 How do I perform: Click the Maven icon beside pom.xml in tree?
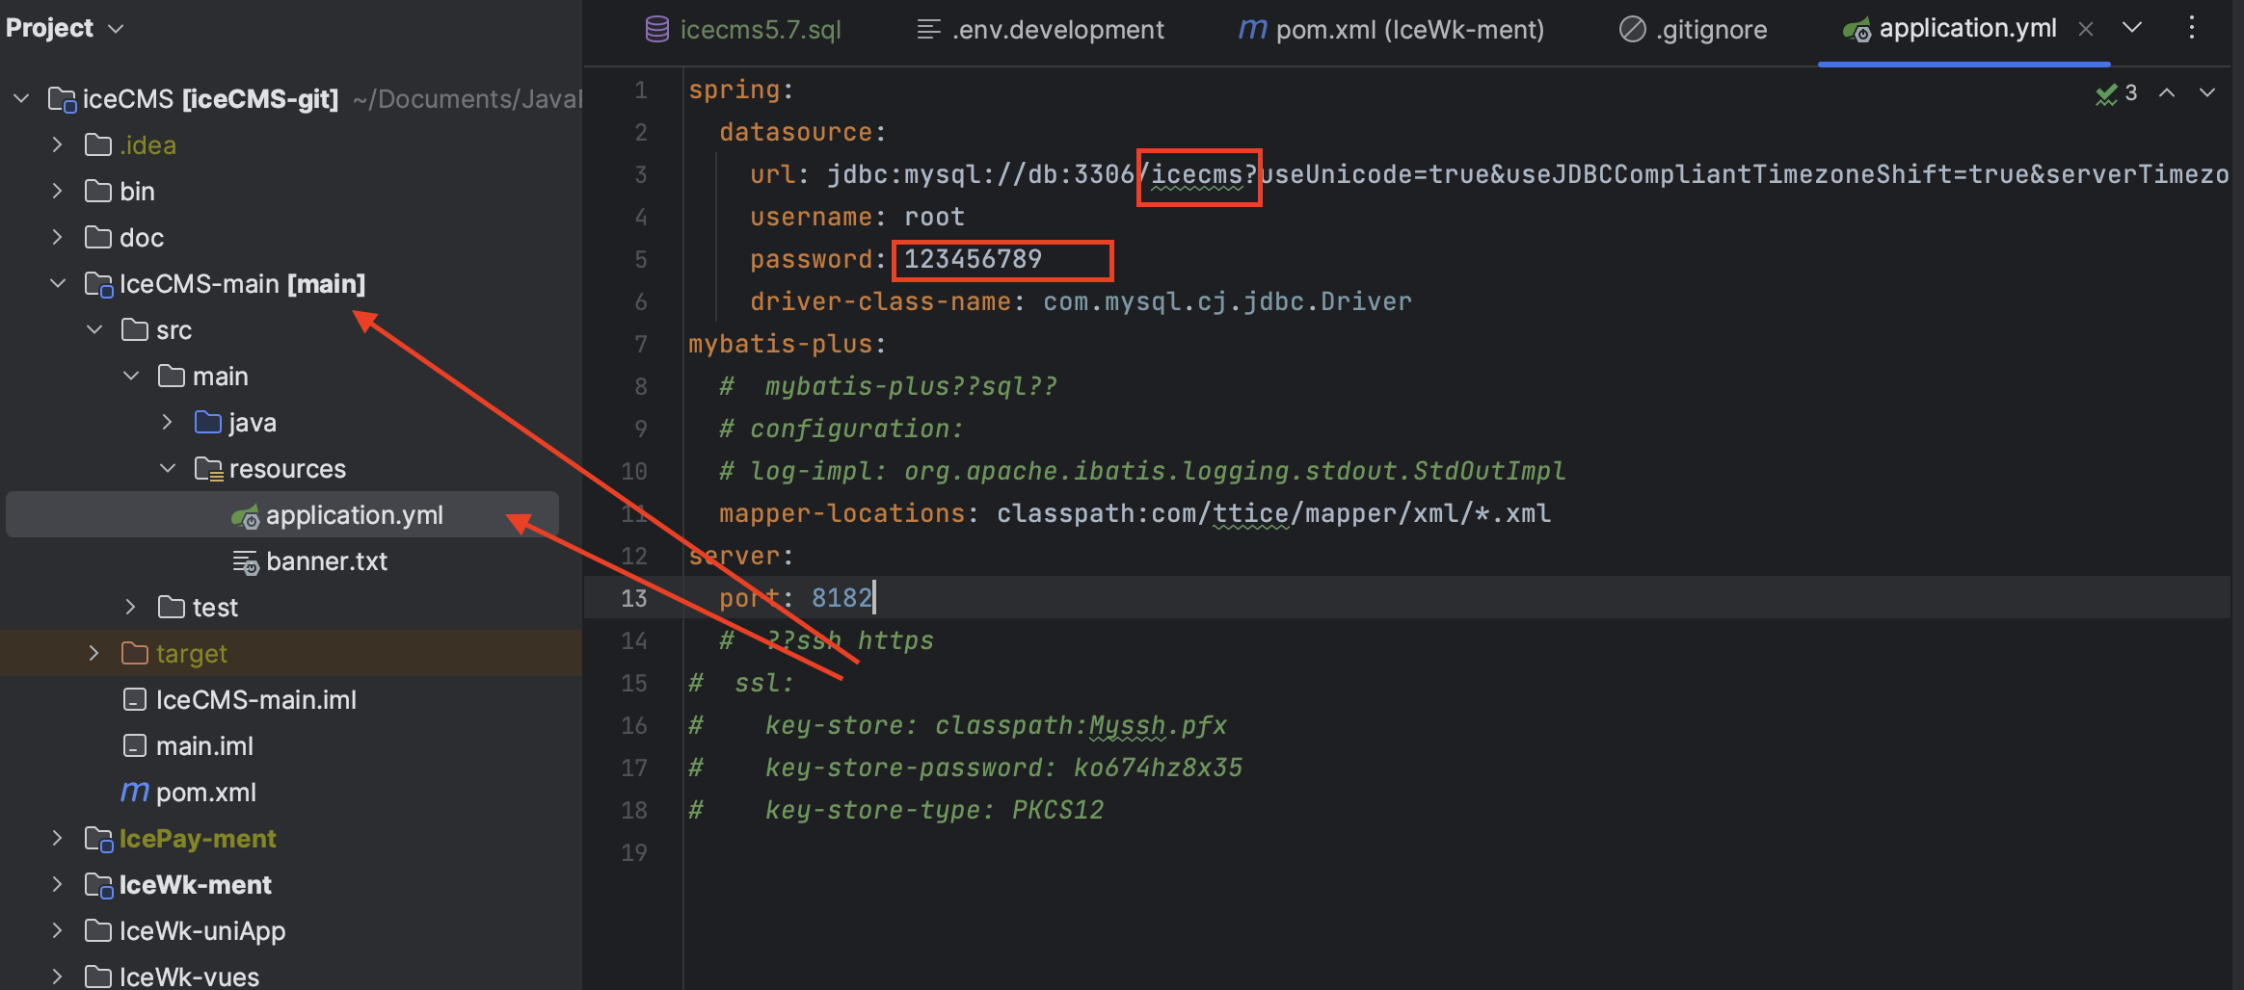coord(135,792)
